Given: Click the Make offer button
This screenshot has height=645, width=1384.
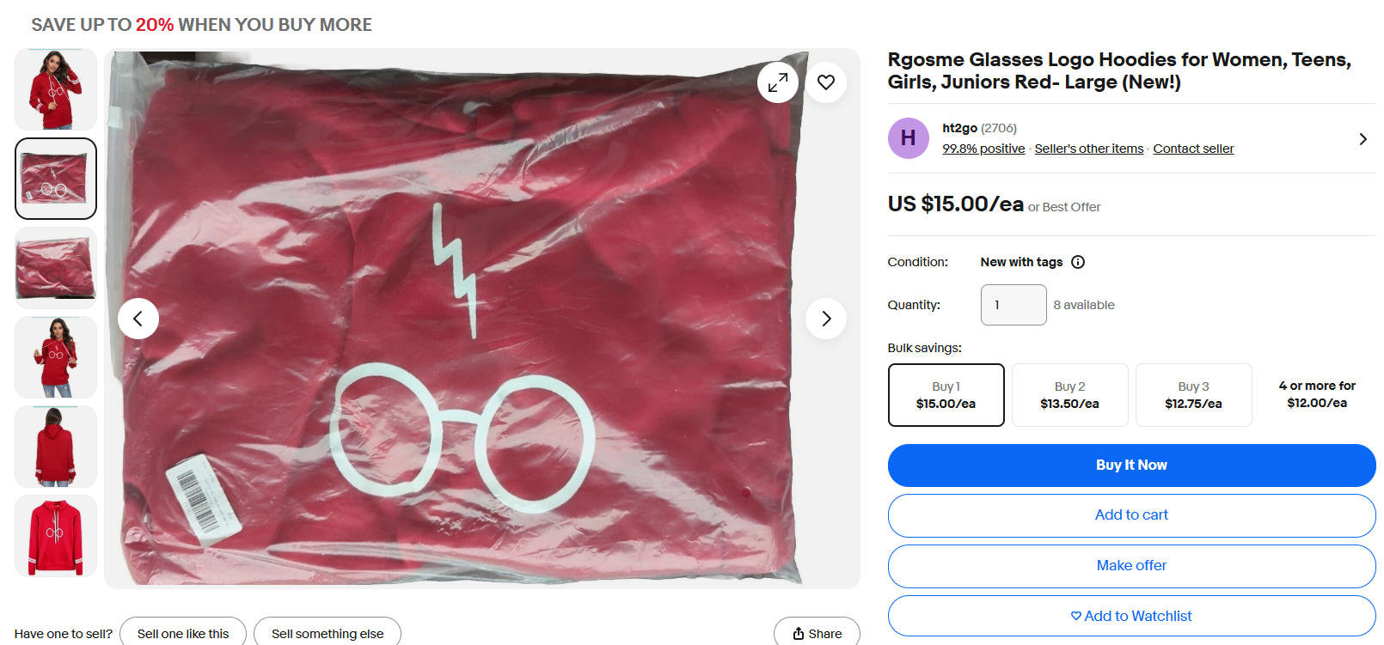Looking at the screenshot, I should [x=1131, y=565].
